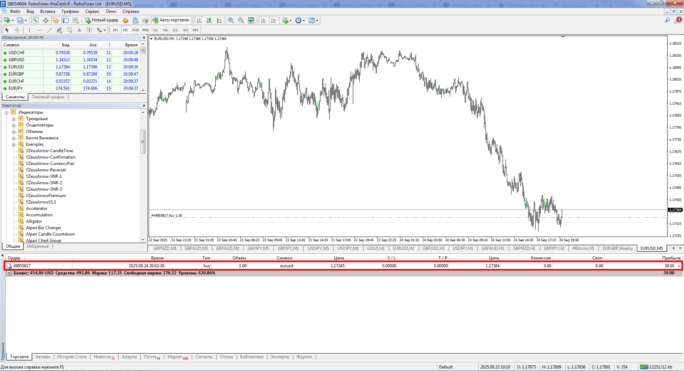Expand the Осцилляторы indicators folder
The height and width of the screenshot is (371, 684).
click(14, 125)
